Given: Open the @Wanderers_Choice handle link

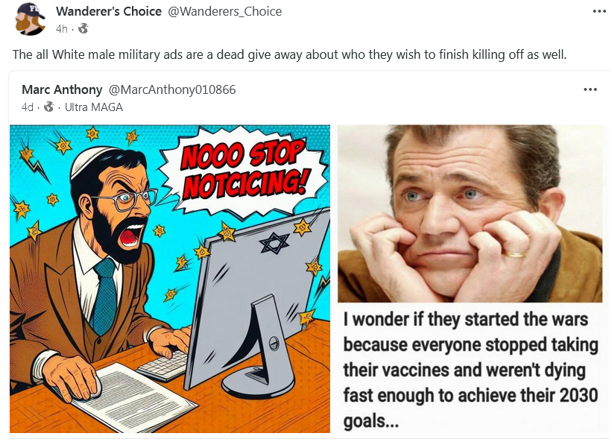Looking at the screenshot, I should [225, 11].
